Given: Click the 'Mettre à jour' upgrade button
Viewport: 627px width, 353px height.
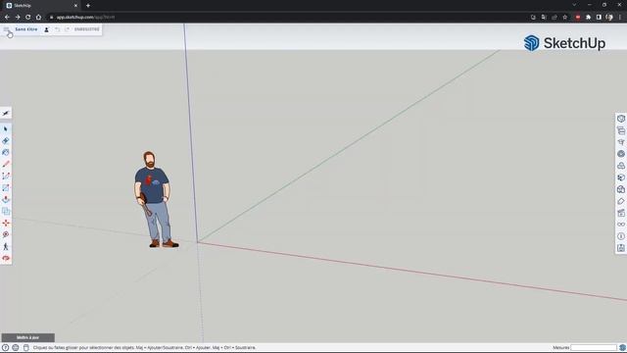Looking at the screenshot, I should click(28, 337).
